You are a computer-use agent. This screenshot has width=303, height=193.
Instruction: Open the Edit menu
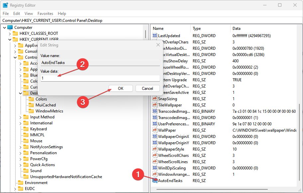point(17,14)
